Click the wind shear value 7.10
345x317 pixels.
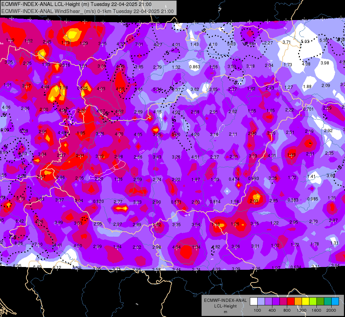pos(38,244)
